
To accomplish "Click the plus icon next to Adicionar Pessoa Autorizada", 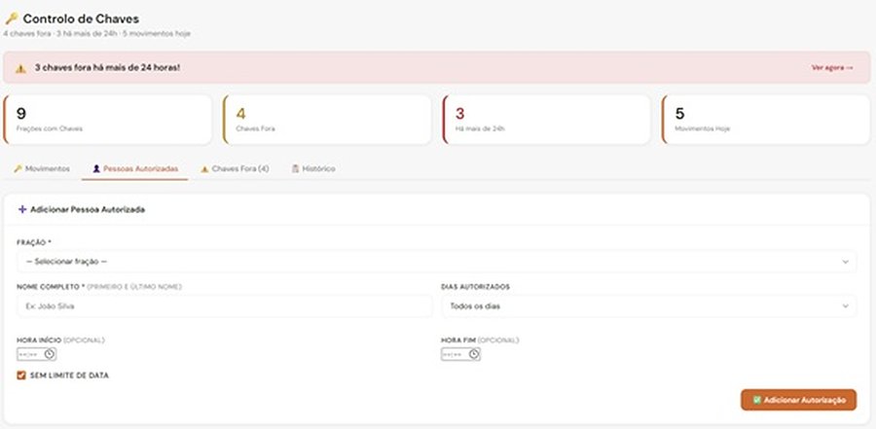I will [x=22, y=209].
